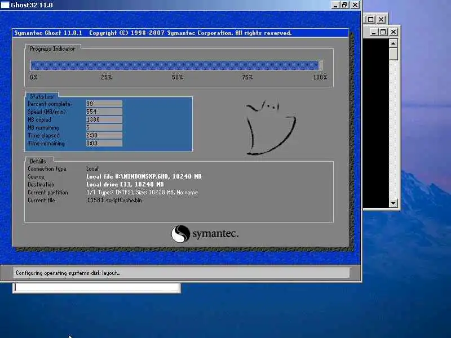
Task: Click the Configuring operating systems status bar
Action: tap(181, 273)
